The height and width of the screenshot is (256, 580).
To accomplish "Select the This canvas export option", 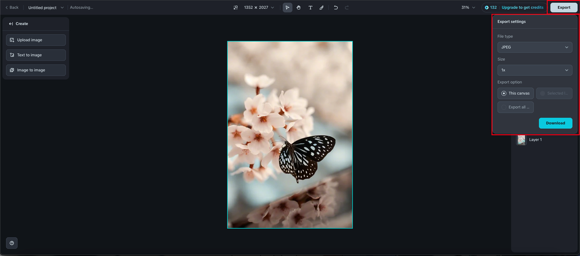I will [x=516, y=93].
